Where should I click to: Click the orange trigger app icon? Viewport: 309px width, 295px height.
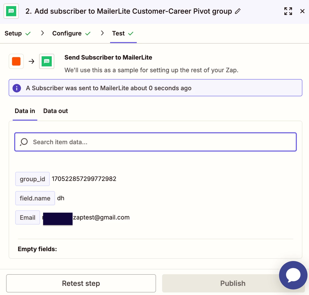(x=16, y=61)
